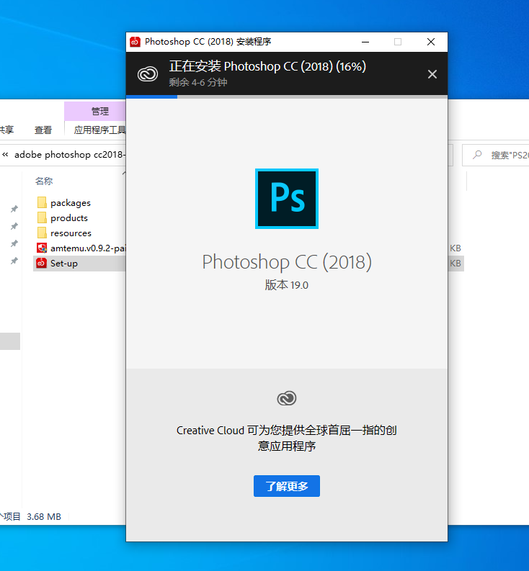
Task: Click the 了解更多 button
Action: click(287, 486)
